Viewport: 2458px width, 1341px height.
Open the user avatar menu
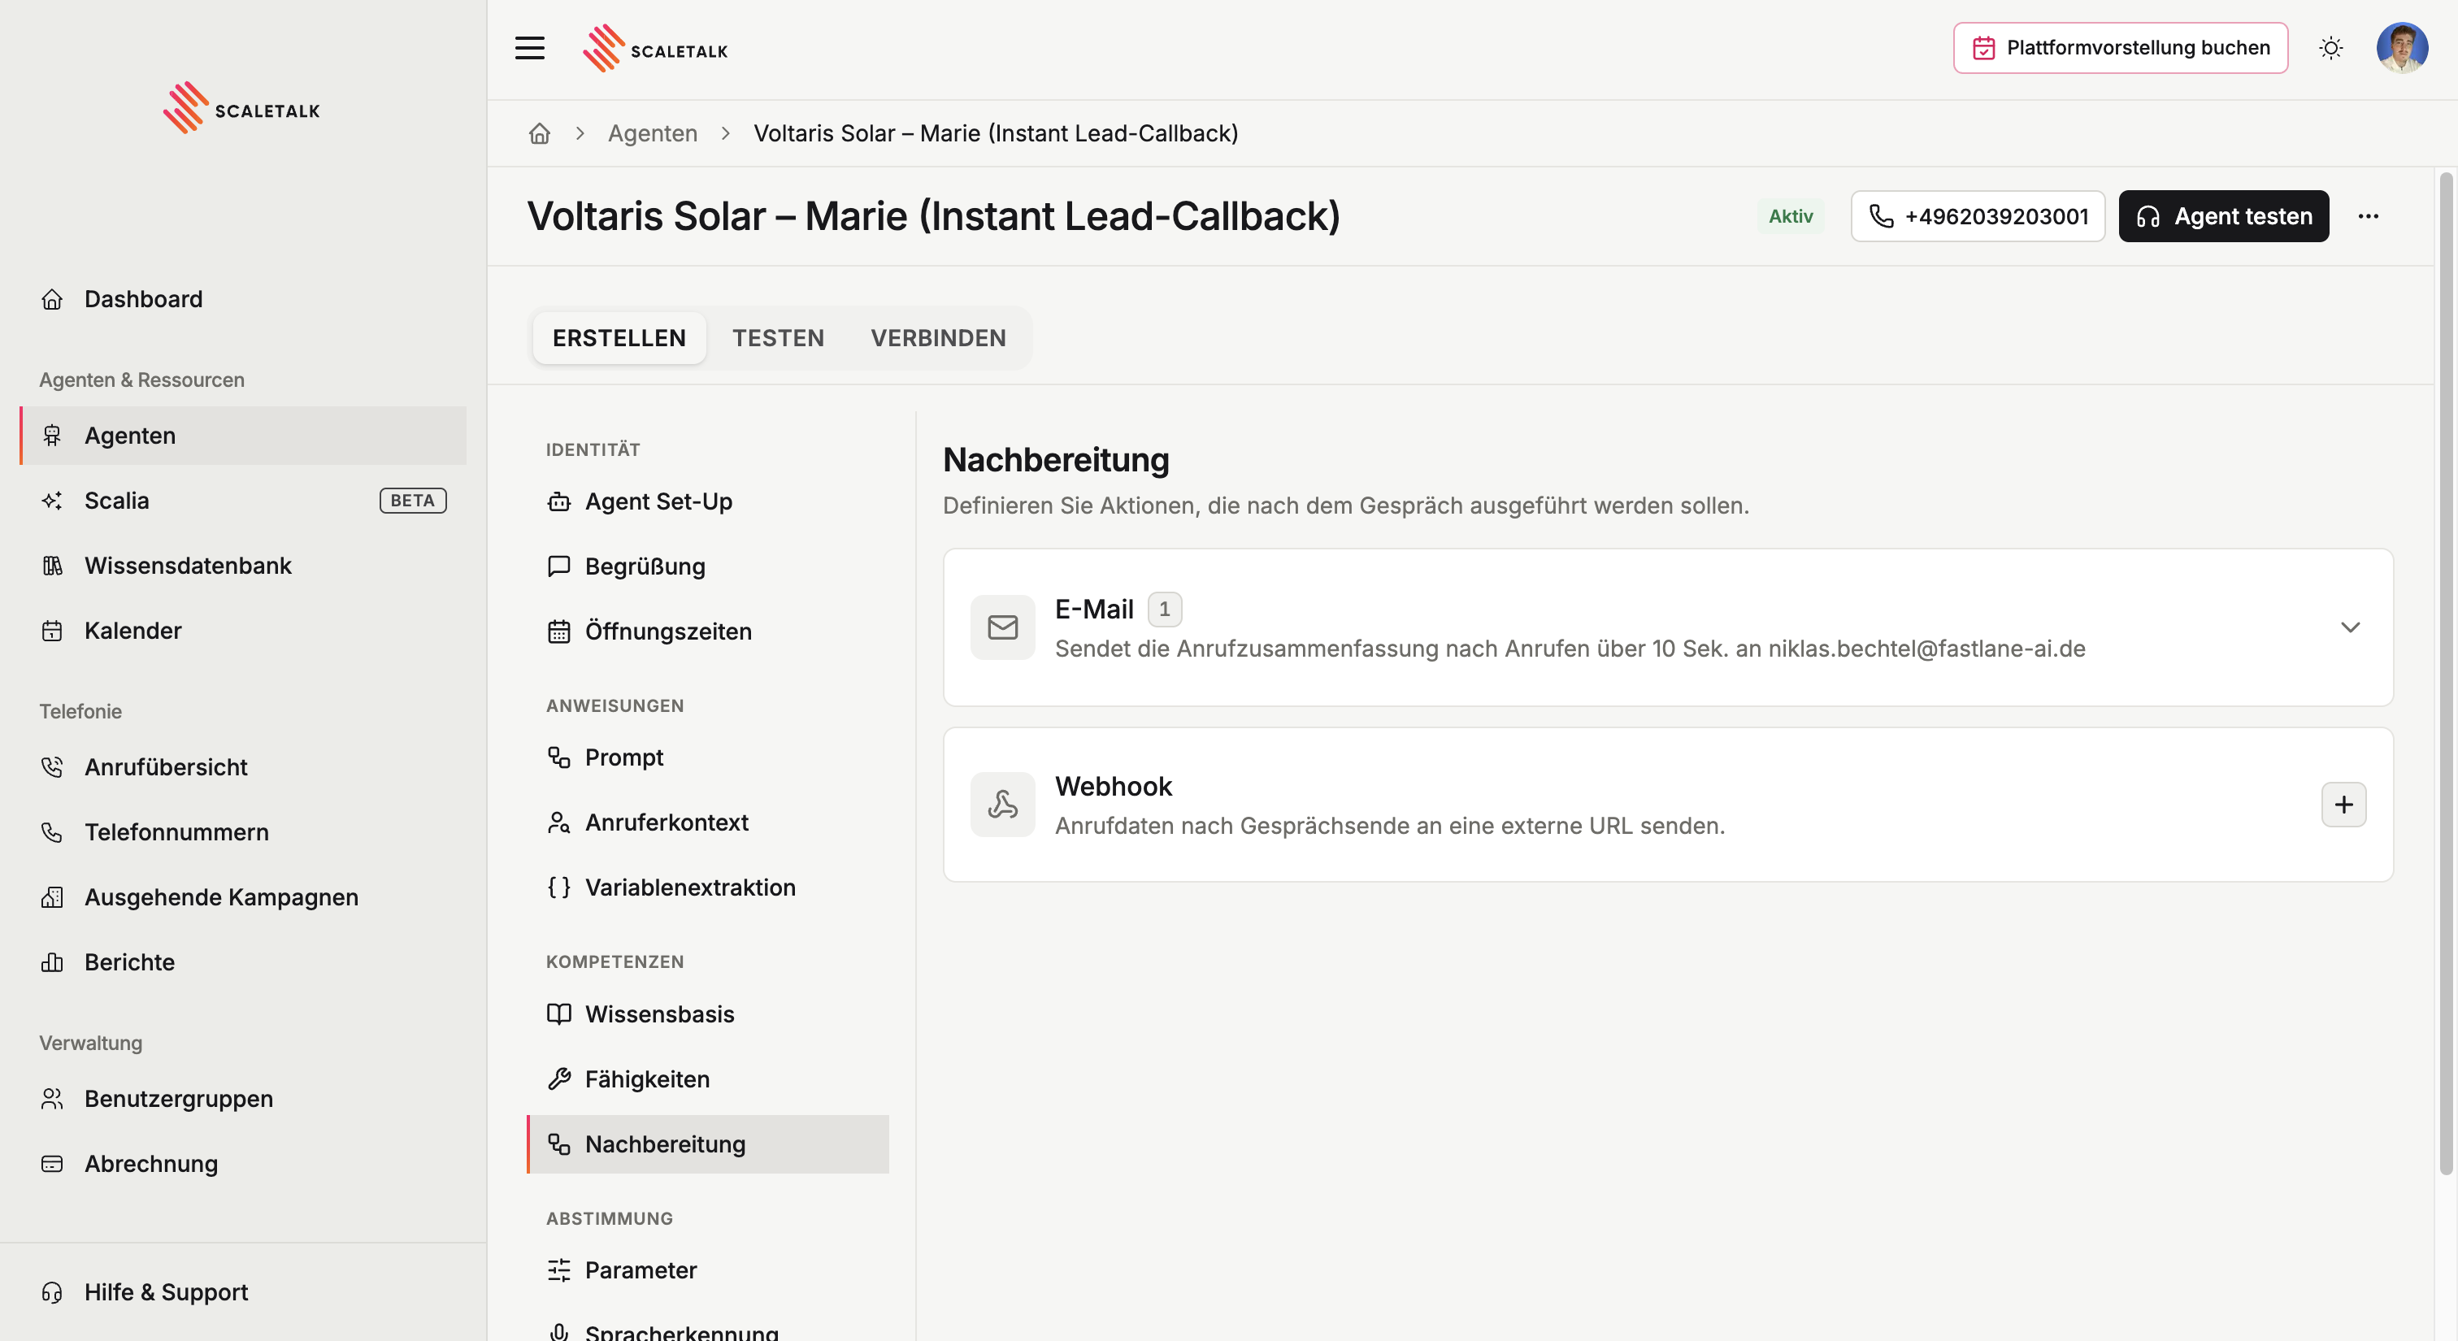(x=2402, y=48)
